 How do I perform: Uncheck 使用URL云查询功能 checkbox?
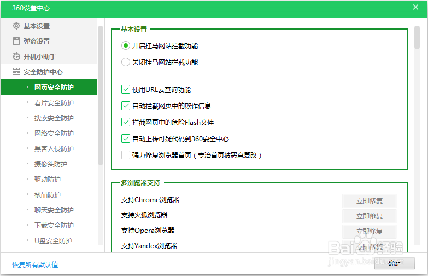click(126, 89)
